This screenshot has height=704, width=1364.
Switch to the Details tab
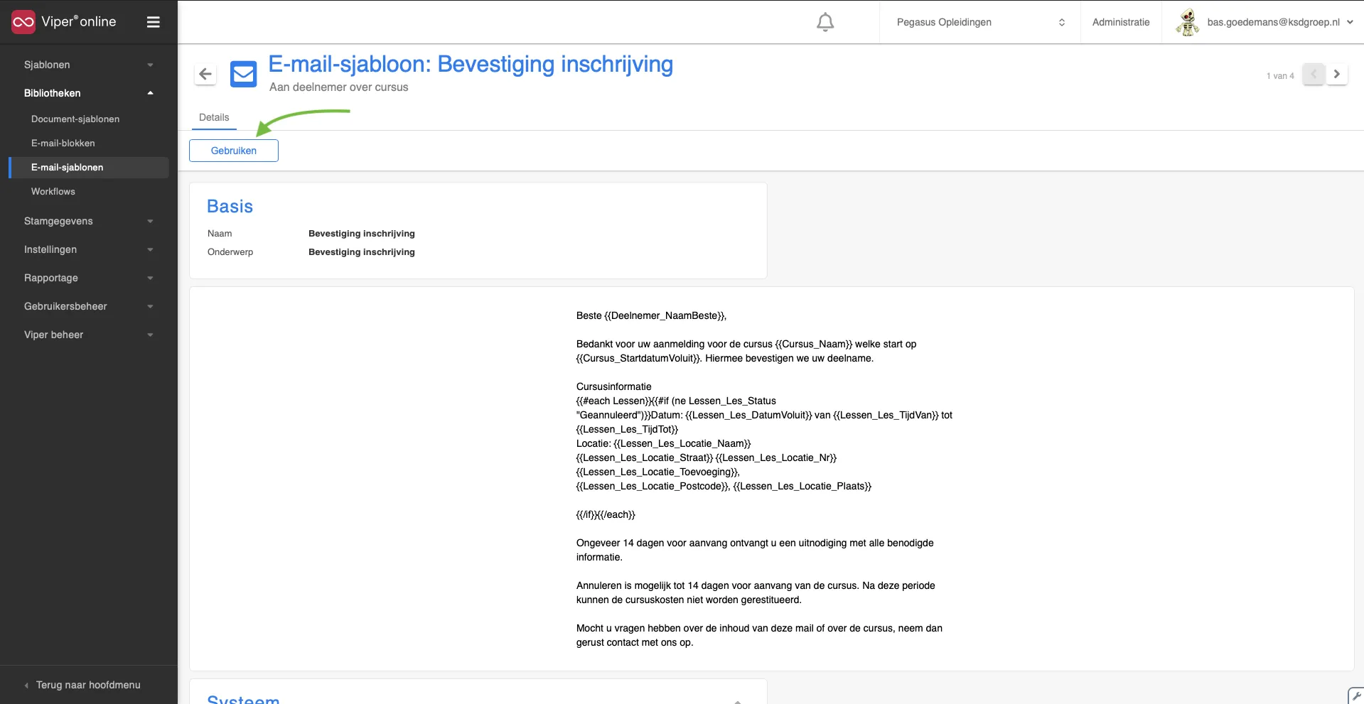point(214,117)
